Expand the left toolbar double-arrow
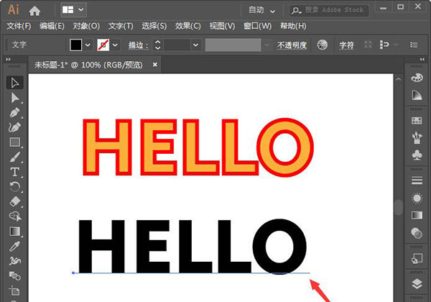 (x=8, y=59)
